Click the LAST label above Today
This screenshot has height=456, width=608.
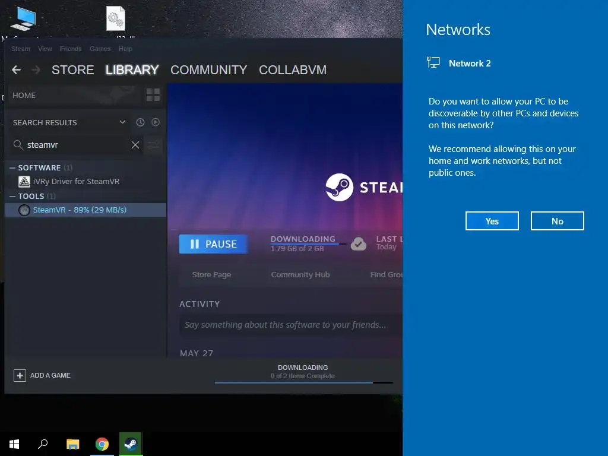click(x=389, y=239)
